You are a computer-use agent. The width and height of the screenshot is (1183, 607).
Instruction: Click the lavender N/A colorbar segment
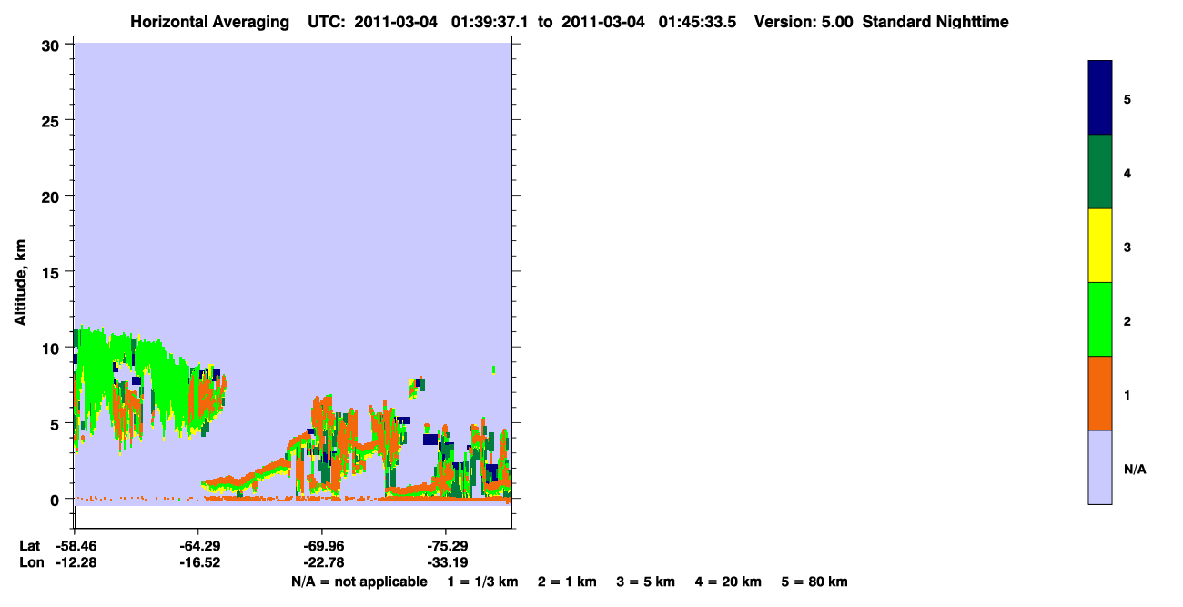(1100, 467)
